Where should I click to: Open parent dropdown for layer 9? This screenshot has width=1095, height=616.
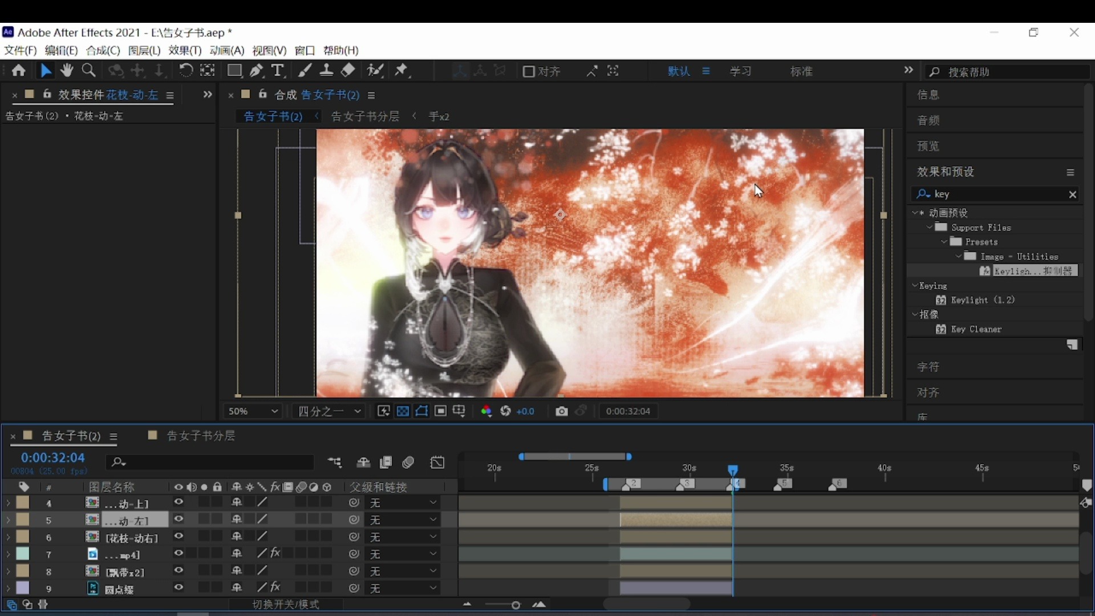[403, 588]
